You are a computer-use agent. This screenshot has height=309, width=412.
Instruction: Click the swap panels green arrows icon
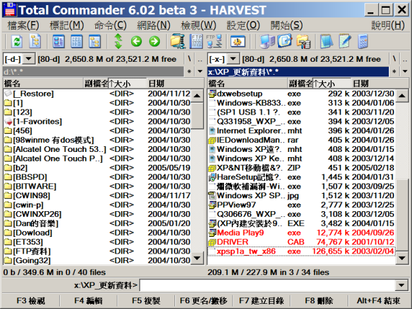point(118,41)
